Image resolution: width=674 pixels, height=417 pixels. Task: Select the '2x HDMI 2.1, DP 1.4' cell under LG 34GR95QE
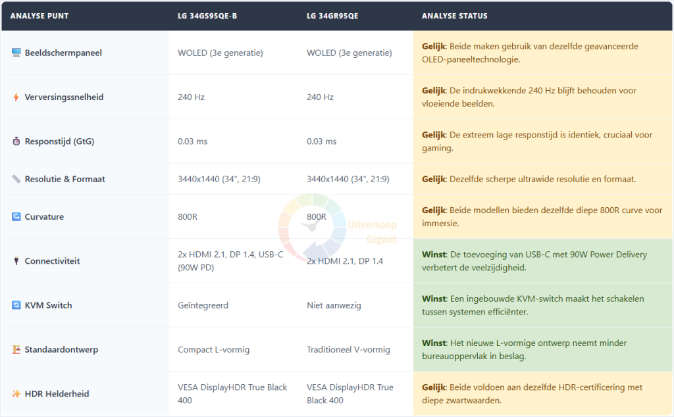point(345,260)
